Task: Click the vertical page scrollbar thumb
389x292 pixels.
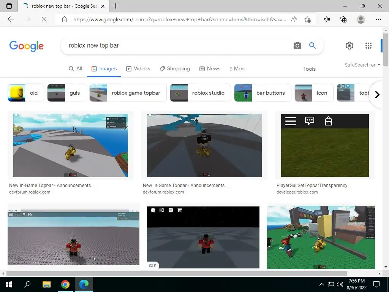Action: click(386, 49)
